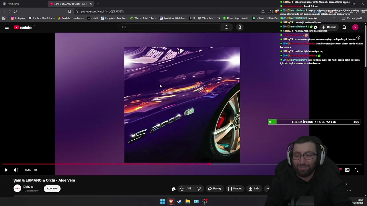The image size is (367, 206).
Task: Bookmark this page via the bookmark icon
Action: coord(69,11)
